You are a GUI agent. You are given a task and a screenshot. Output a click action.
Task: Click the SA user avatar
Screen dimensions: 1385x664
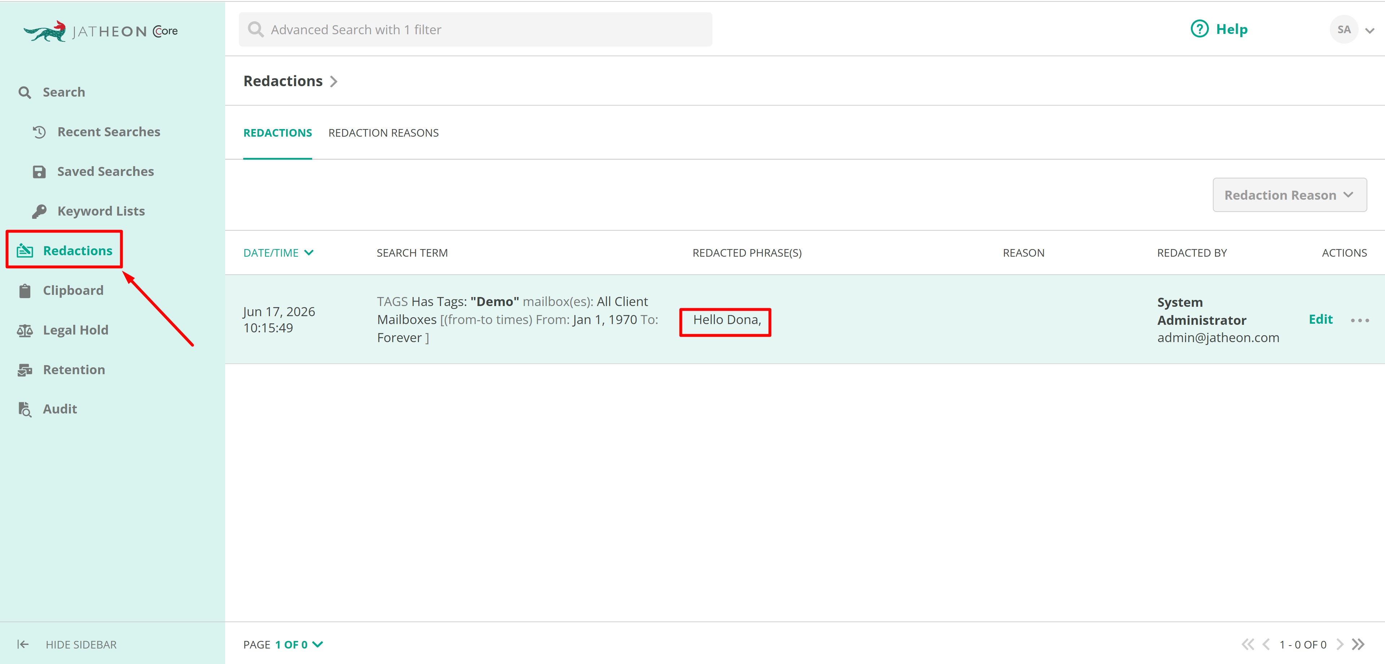(x=1344, y=30)
